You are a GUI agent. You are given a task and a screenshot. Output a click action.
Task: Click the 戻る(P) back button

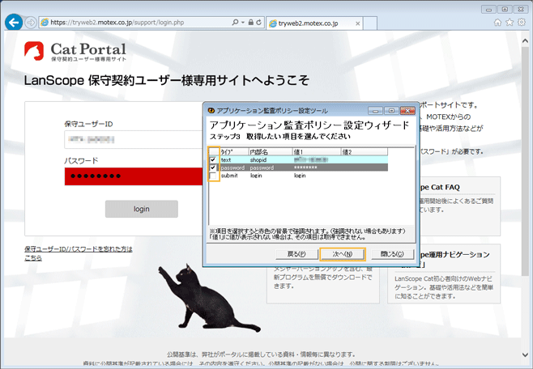296,254
